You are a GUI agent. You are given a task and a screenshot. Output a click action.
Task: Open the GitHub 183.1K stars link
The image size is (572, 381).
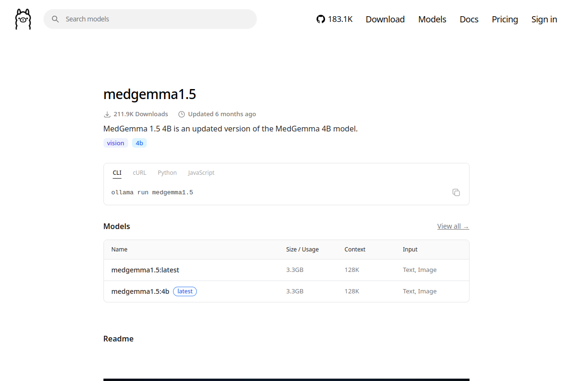tap(335, 19)
